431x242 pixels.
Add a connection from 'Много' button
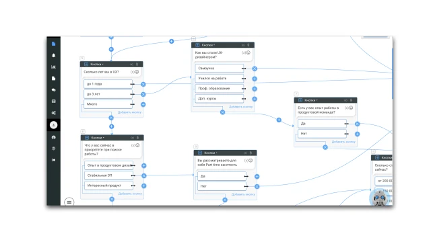pos(143,105)
